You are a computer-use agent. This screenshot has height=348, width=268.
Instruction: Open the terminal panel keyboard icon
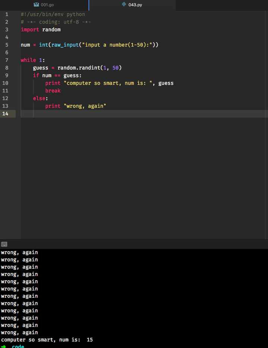pos(4,244)
